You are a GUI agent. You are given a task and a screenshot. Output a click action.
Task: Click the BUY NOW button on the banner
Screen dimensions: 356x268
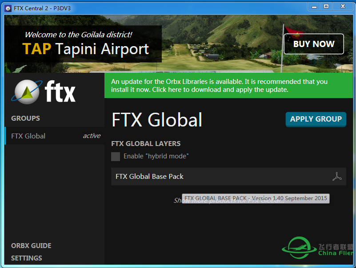point(314,44)
